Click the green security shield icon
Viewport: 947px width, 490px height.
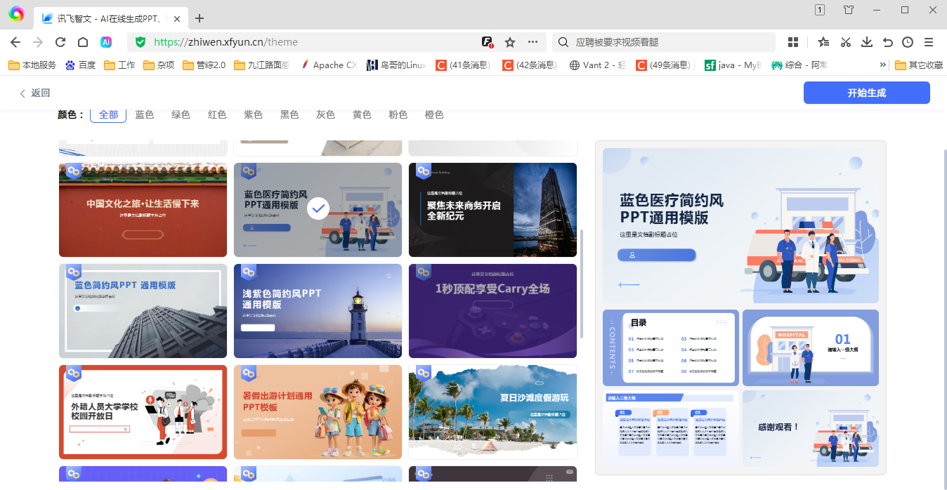tap(141, 42)
